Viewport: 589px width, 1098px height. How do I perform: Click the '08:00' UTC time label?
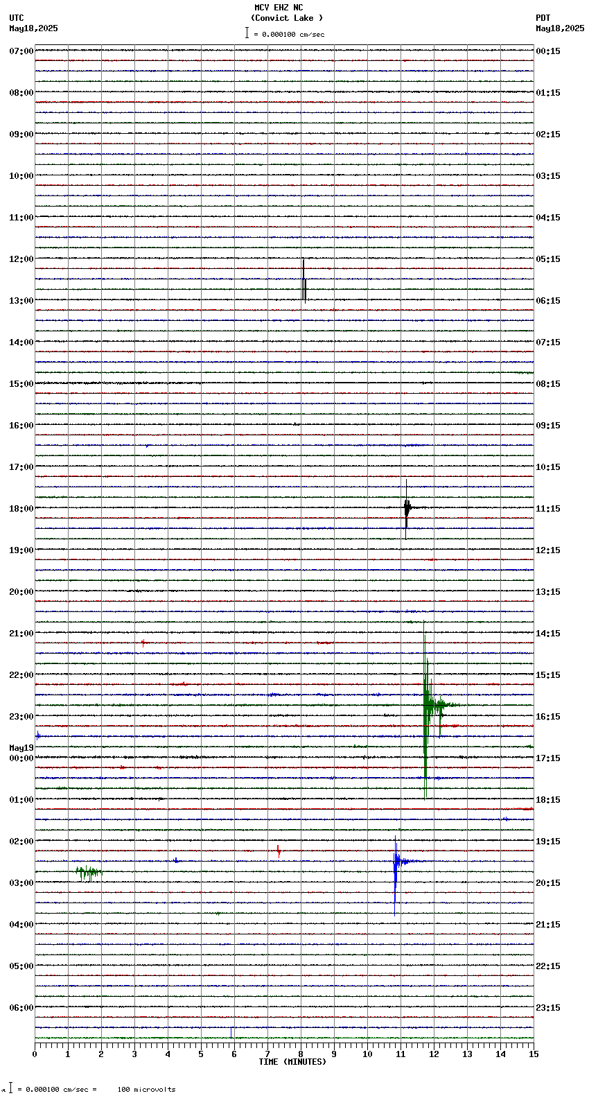(x=21, y=93)
